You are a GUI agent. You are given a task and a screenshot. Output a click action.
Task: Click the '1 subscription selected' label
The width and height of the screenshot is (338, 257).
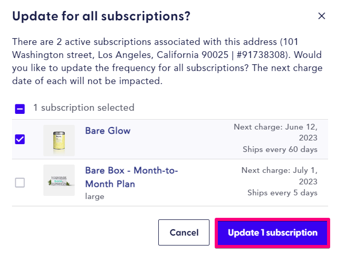84,108
